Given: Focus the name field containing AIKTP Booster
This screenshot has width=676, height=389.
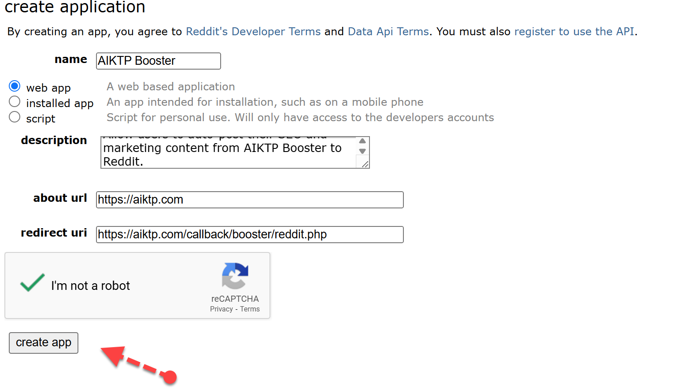Looking at the screenshot, I should (158, 61).
